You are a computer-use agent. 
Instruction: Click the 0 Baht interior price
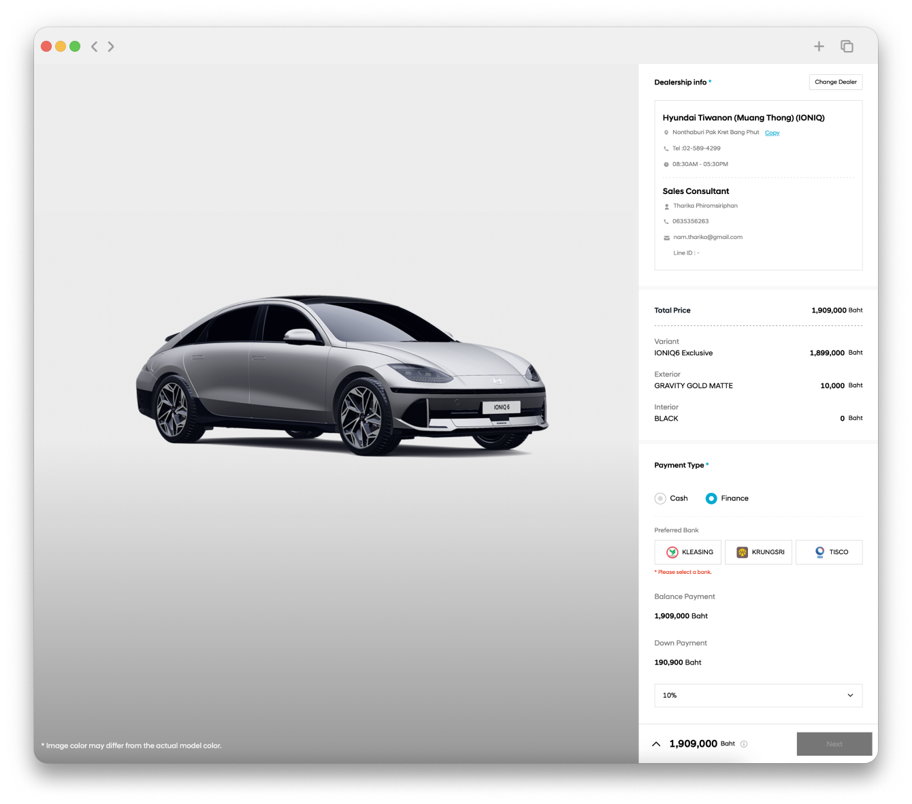(x=851, y=418)
